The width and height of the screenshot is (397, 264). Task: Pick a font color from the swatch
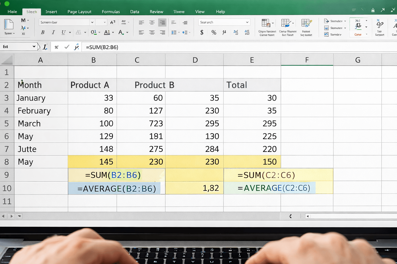[x=120, y=32]
